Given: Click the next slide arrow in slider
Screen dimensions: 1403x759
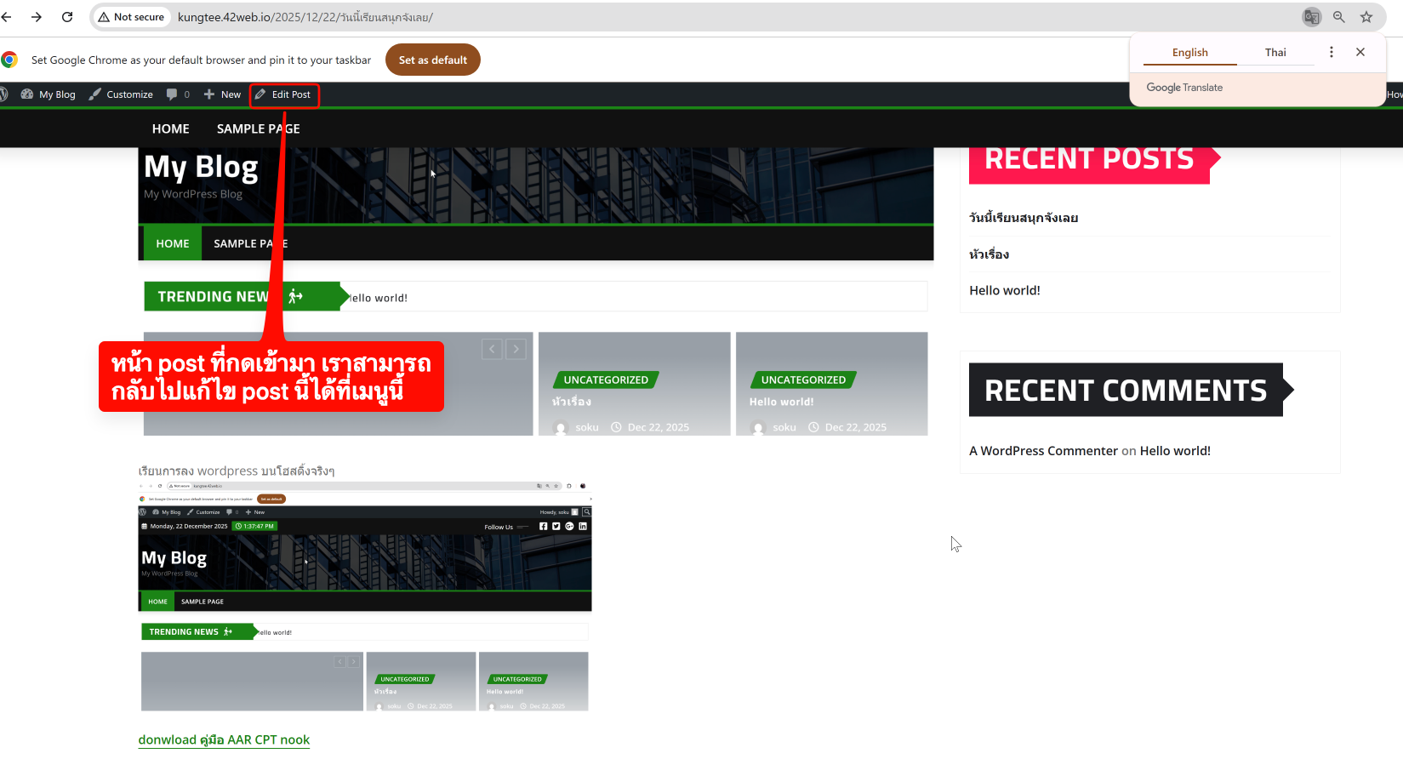Looking at the screenshot, I should [x=516, y=349].
